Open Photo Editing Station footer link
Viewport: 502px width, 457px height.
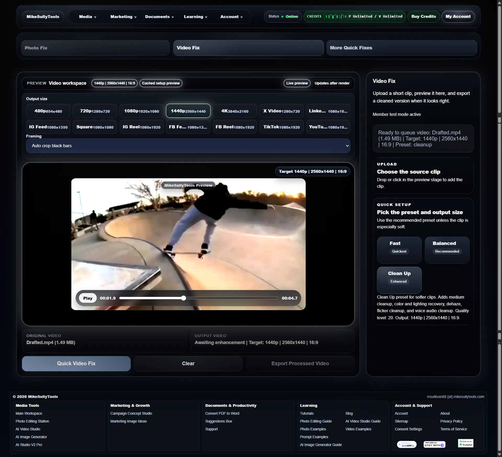coord(32,421)
